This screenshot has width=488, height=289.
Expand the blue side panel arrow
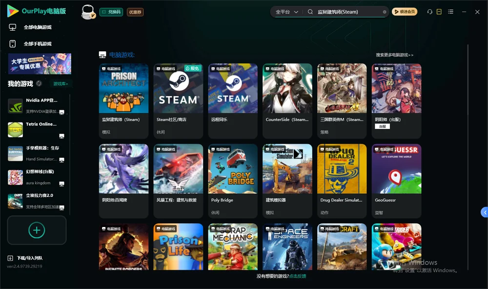484,212
